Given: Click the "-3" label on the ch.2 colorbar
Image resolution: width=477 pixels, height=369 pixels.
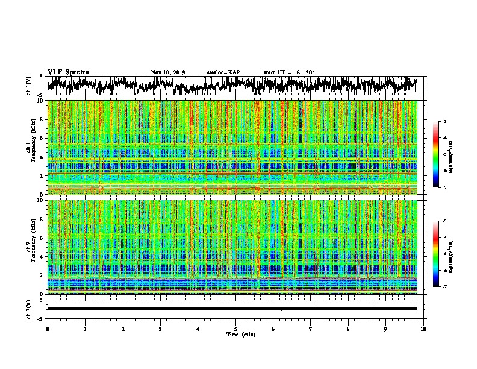Looking at the screenshot, I should click(x=444, y=221).
